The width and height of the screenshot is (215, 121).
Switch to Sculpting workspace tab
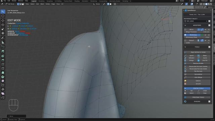pyautogui.click(x=49, y=1)
